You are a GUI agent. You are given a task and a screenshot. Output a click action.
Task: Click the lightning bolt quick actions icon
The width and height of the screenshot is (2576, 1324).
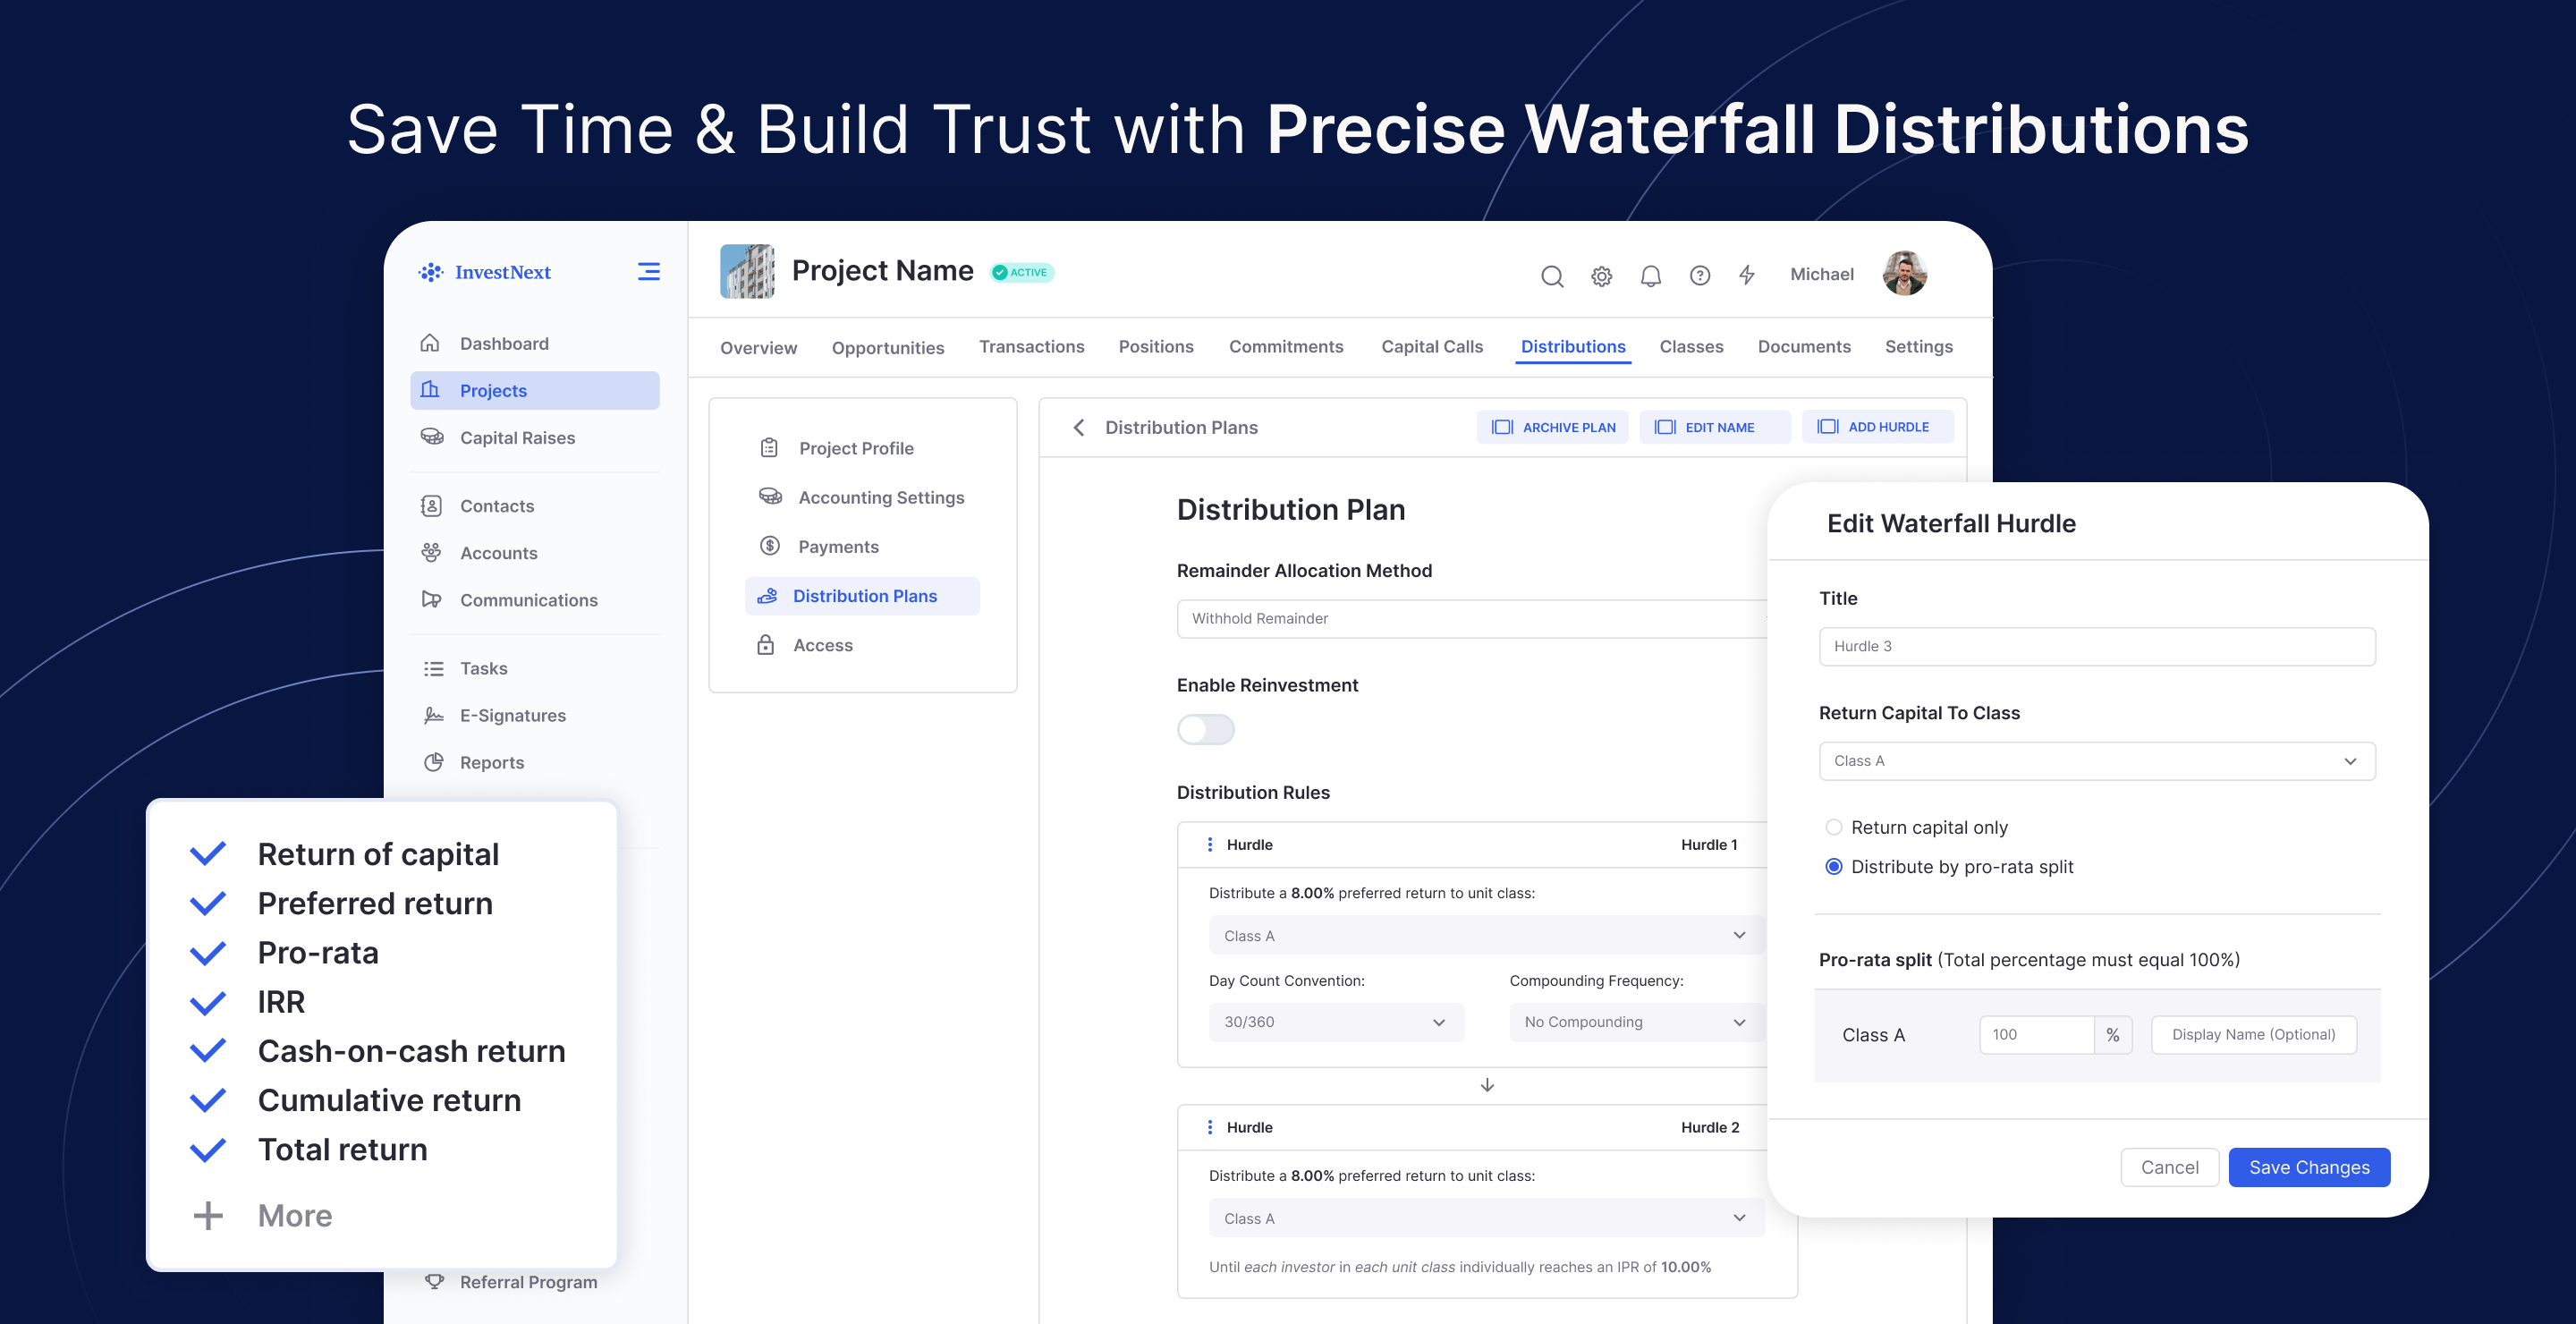1747,276
